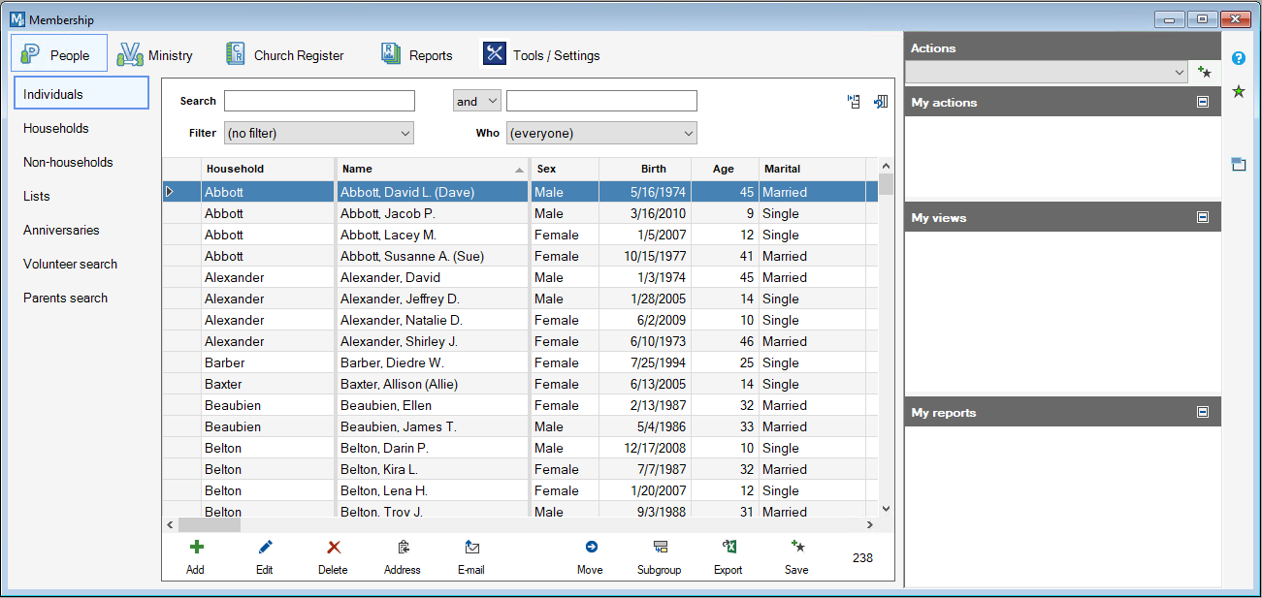Open the Subgroup icon
The width and height of the screenshot is (1262, 598).
tap(660, 548)
